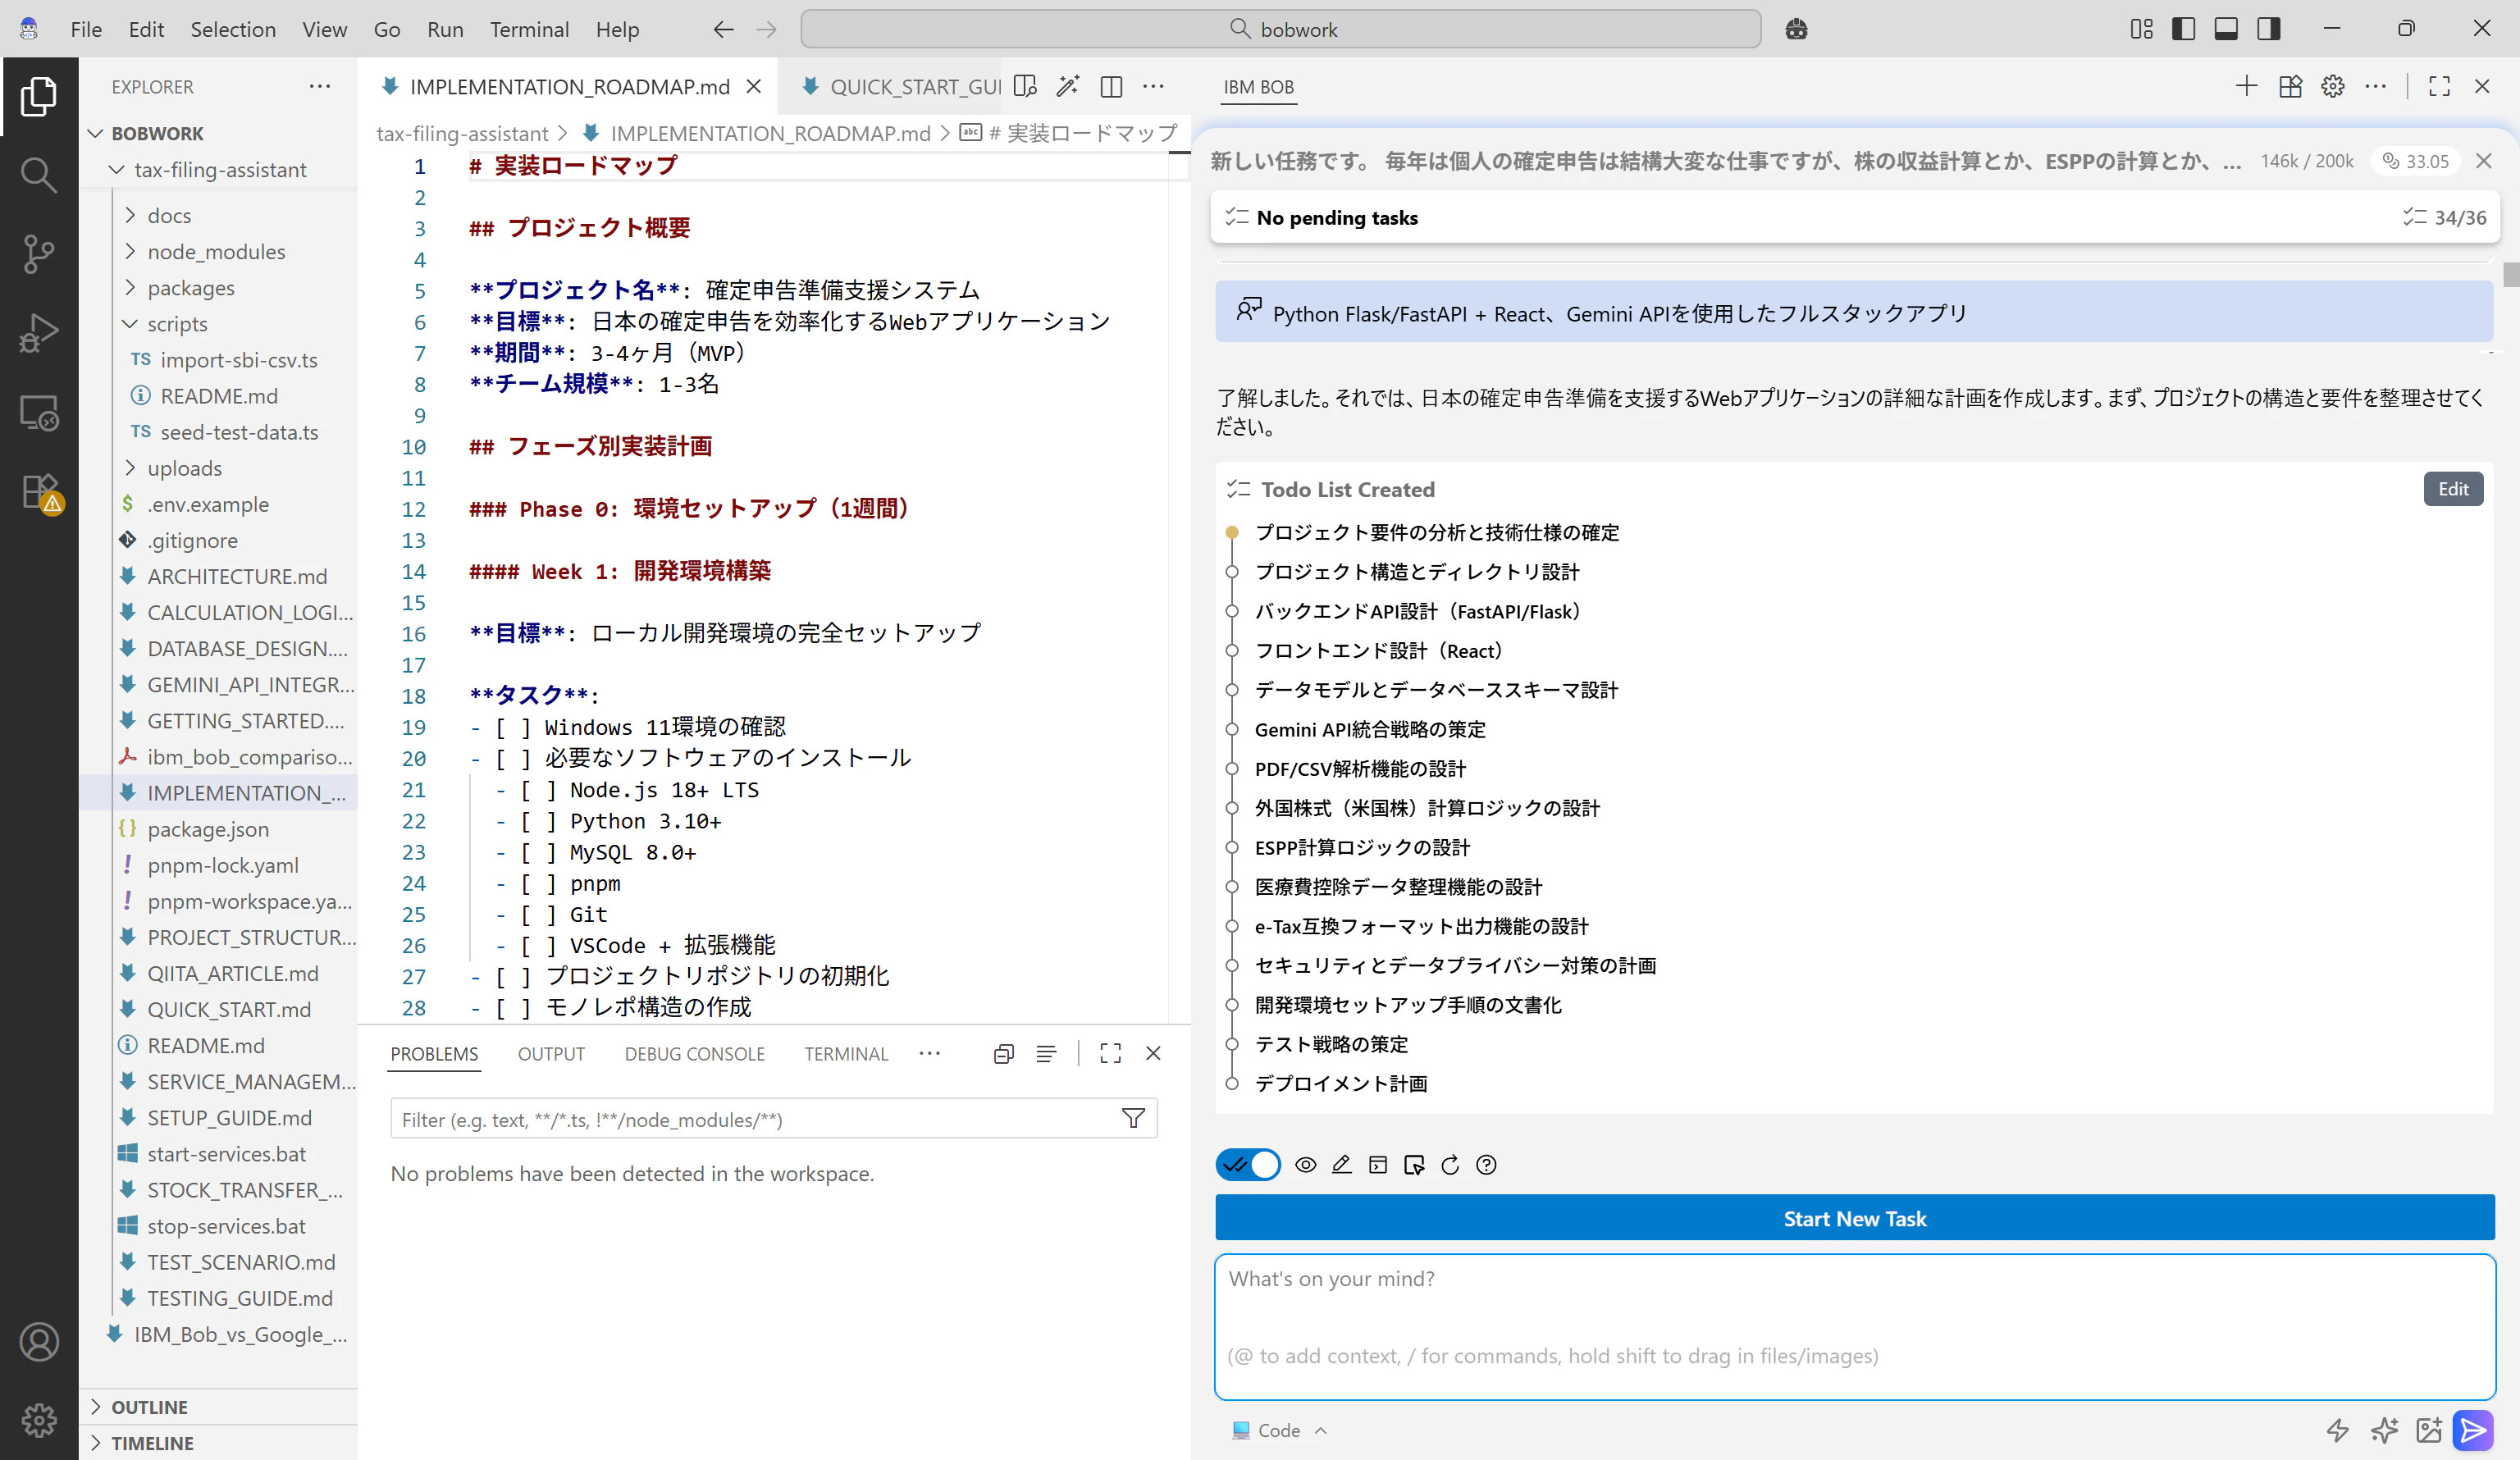Click the pencil edit icon above Start New Task
This screenshot has height=1460, width=2520.
(x=1342, y=1164)
